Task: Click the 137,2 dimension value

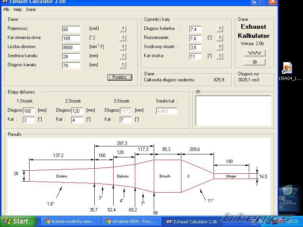Action: 58,155
